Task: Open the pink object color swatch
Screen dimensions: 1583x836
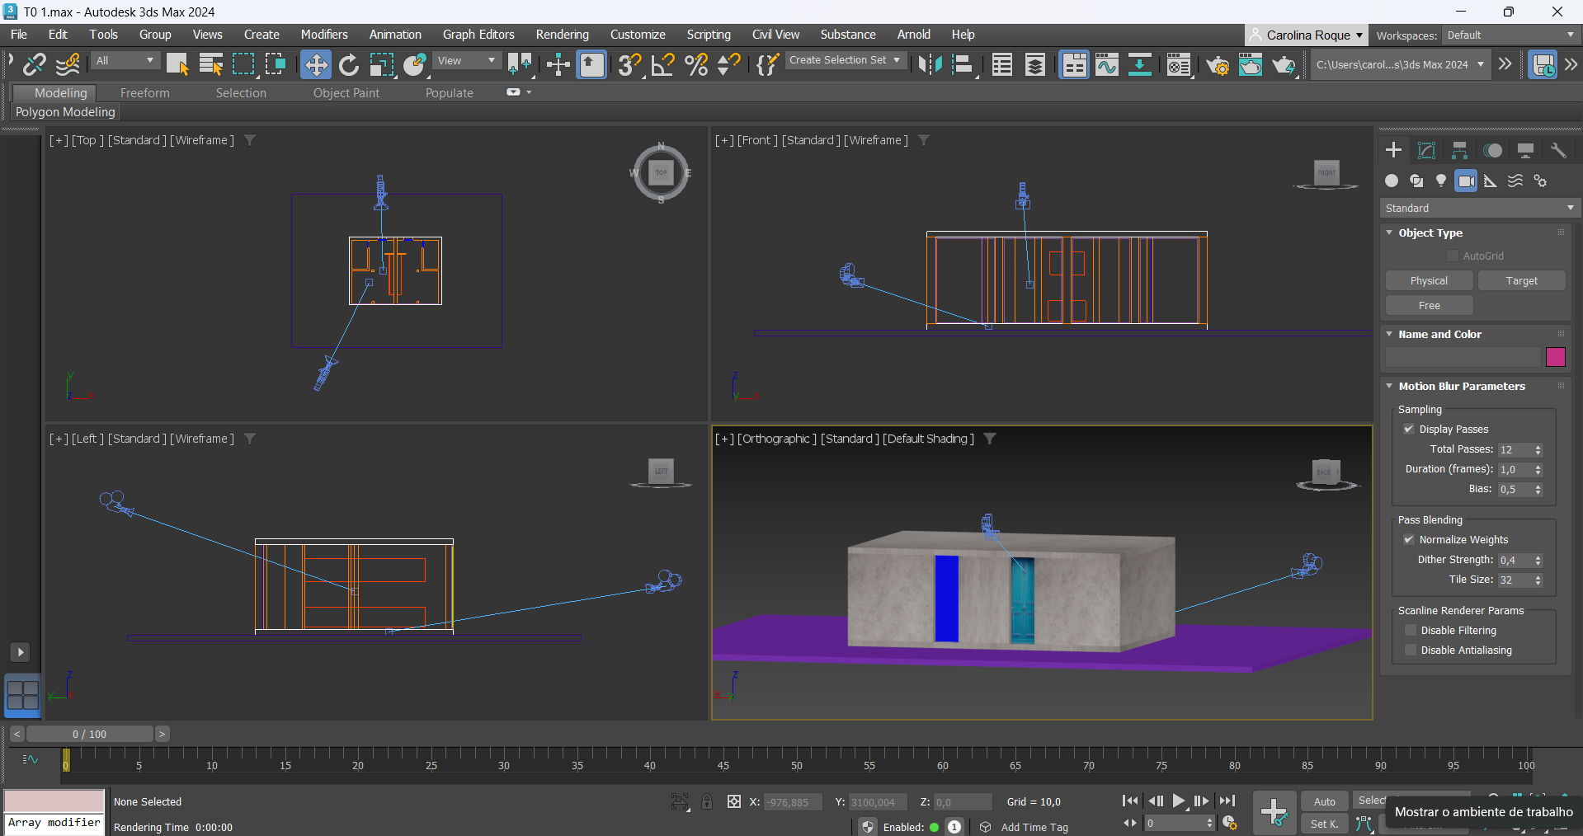Action: pyautogui.click(x=1556, y=357)
